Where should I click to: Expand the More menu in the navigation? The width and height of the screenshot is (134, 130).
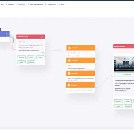tap(61, 4)
